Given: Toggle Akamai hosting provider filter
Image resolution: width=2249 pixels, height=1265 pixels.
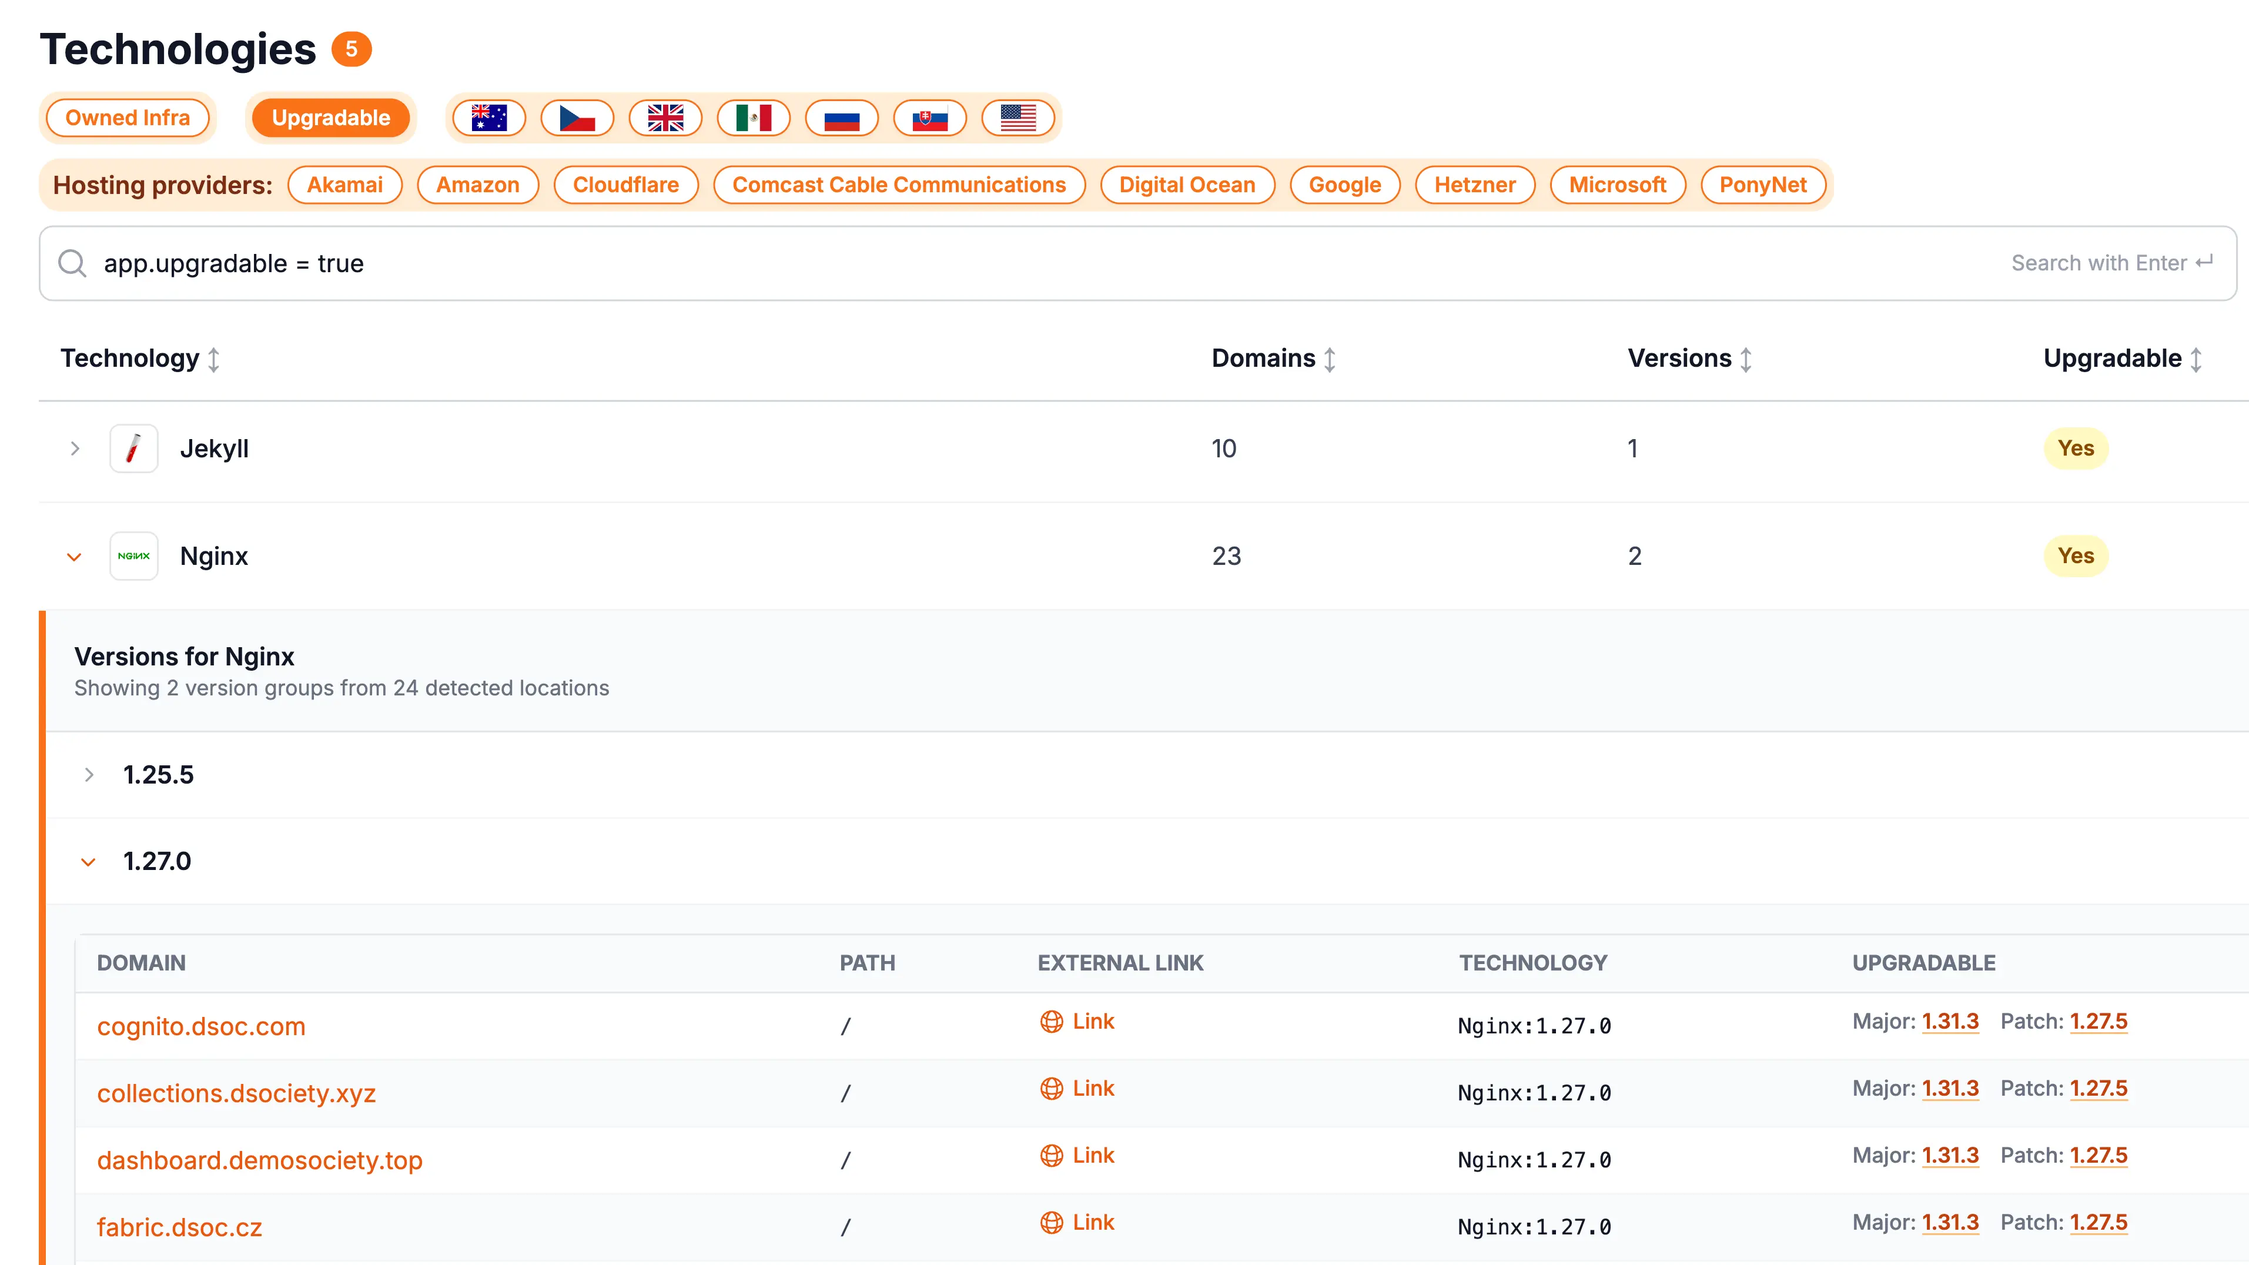Looking at the screenshot, I should pyautogui.click(x=345, y=185).
